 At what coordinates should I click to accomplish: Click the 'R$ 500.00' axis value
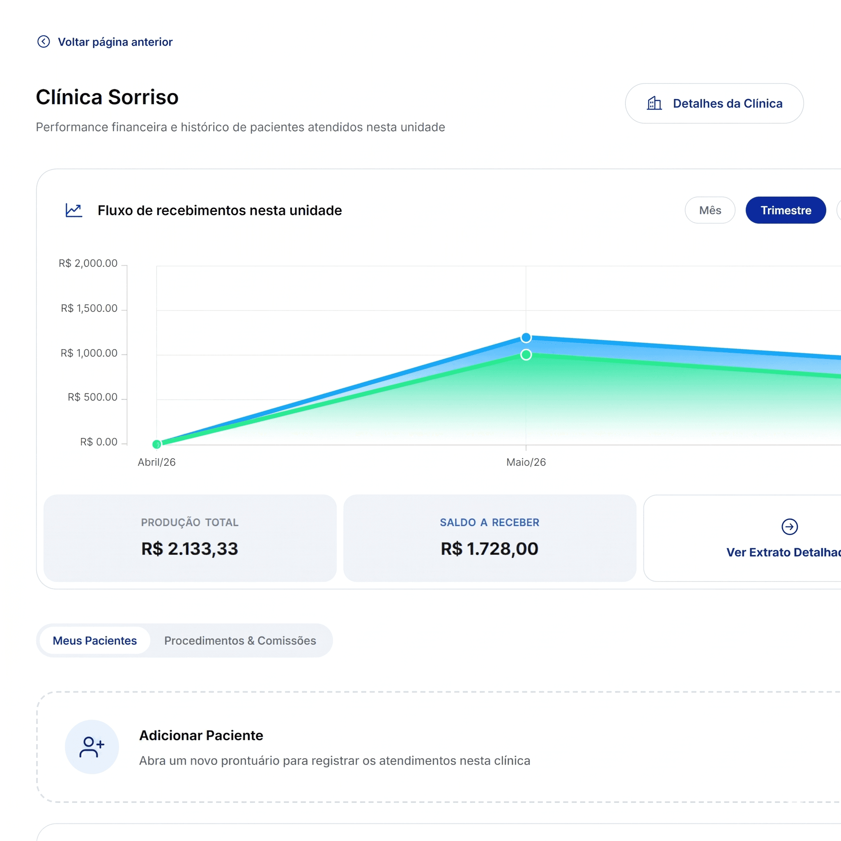[x=93, y=397]
